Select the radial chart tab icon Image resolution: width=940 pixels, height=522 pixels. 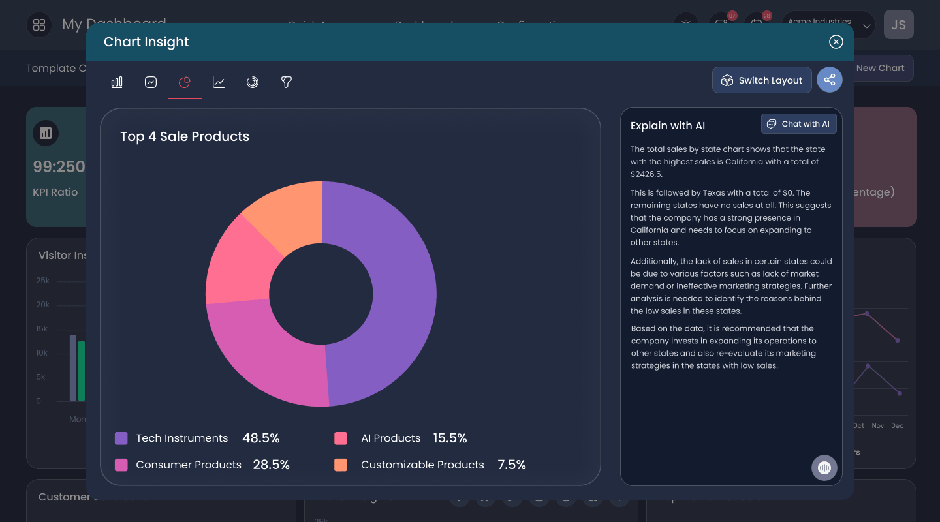253,82
